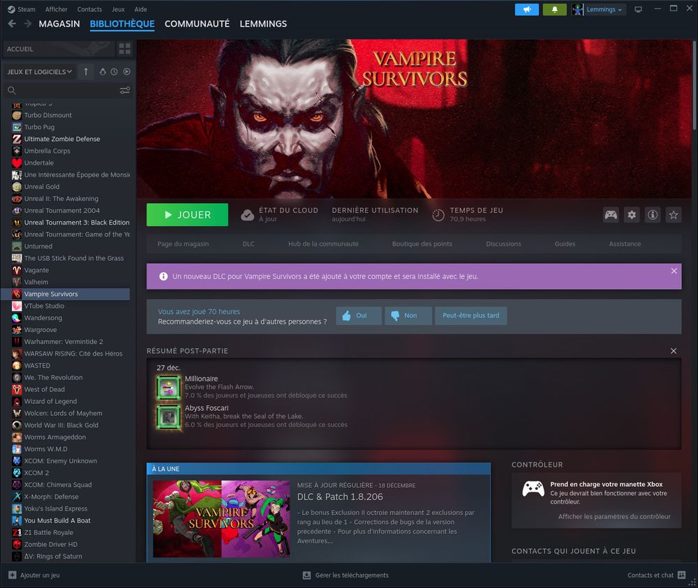The width and height of the screenshot is (698, 588).
Task: Open the Contacts menu
Action: coord(89,9)
